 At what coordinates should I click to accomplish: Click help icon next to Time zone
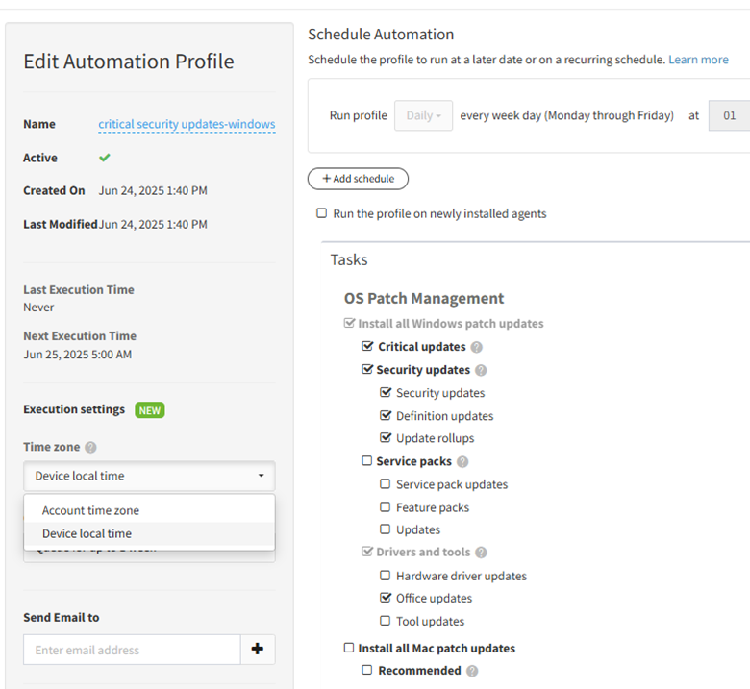click(x=90, y=447)
